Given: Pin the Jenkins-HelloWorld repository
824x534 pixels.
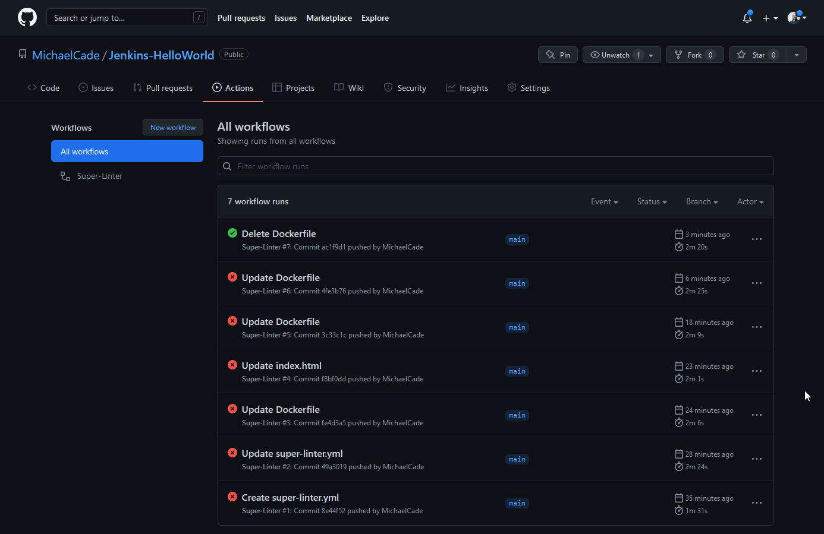Looking at the screenshot, I should click(558, 55).
